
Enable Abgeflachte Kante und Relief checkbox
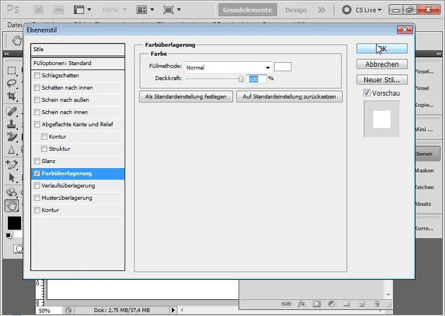(37, 125)
